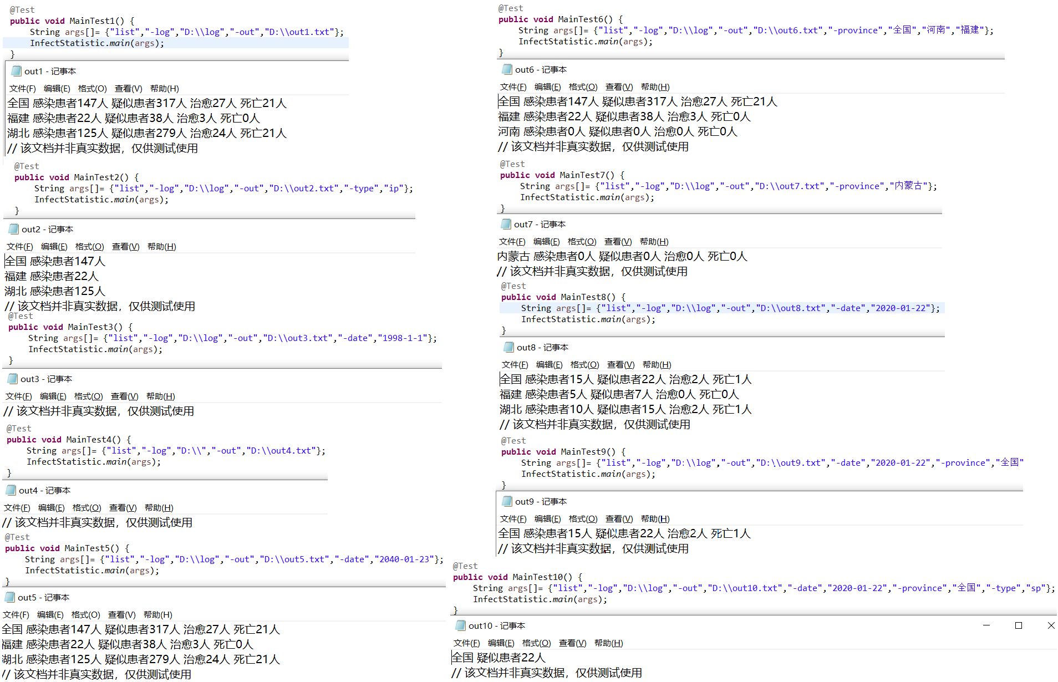Open the 查看(V) menu in out6 Notepad
The width and height of the screenshot is (1058, 682).
pos(619,87)
